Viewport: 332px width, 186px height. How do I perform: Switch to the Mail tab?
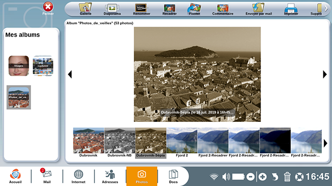click(x=47, y=176)
